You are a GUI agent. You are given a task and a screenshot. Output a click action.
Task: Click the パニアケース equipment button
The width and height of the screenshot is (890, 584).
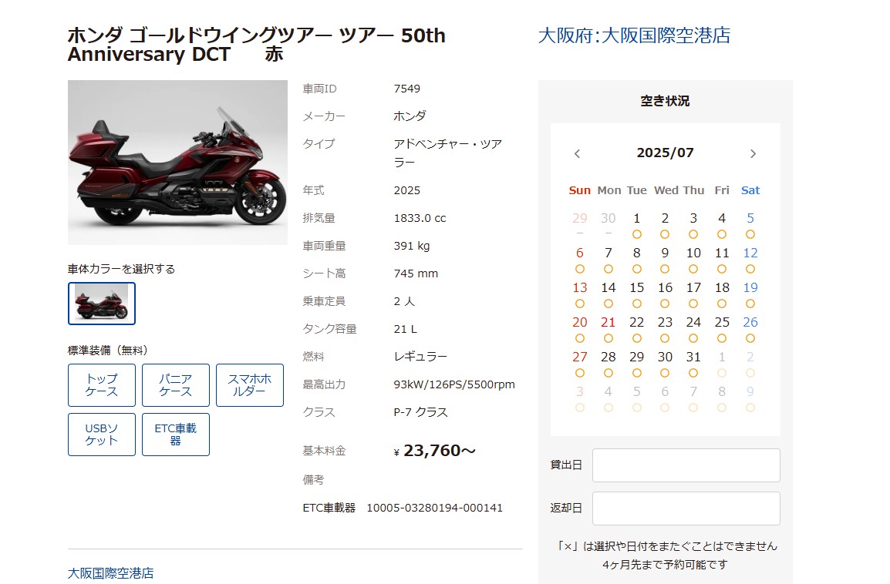click(x=175, y=385)
